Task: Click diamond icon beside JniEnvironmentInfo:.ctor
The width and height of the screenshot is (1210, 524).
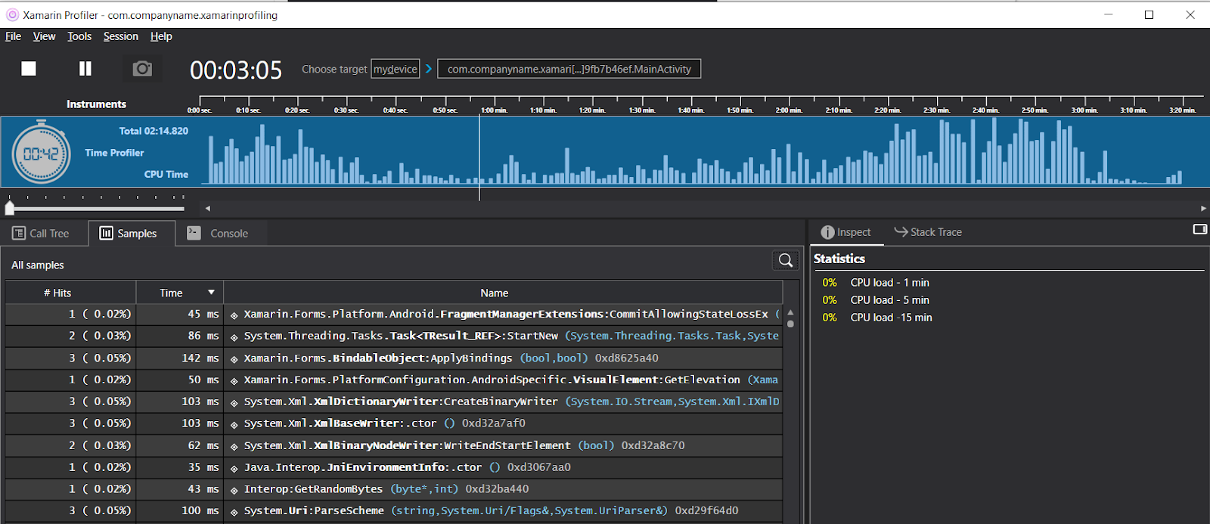Action: tap(234, 468)
